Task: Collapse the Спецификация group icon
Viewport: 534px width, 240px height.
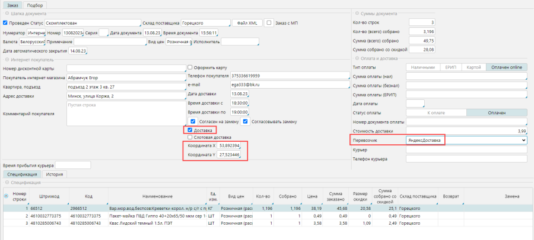Action: click(6, 183)
